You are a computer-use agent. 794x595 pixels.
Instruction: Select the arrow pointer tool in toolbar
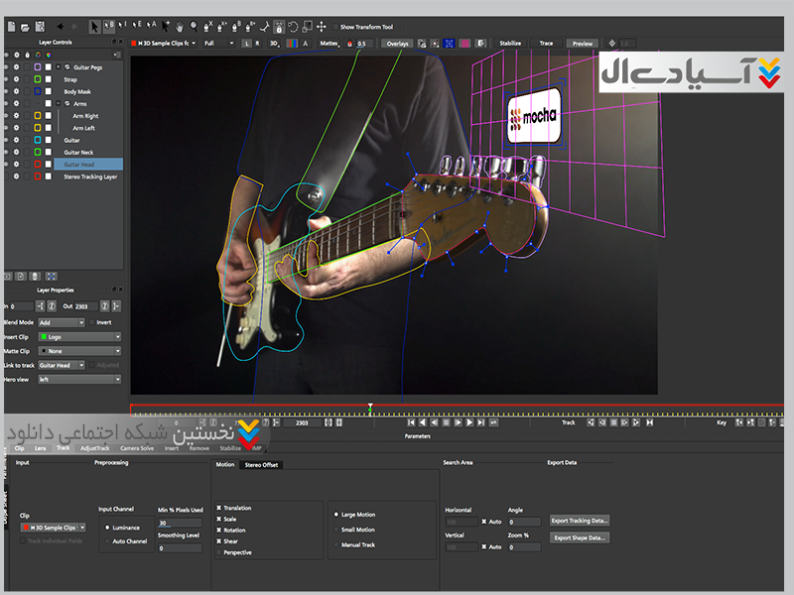(x=94, y=27)
